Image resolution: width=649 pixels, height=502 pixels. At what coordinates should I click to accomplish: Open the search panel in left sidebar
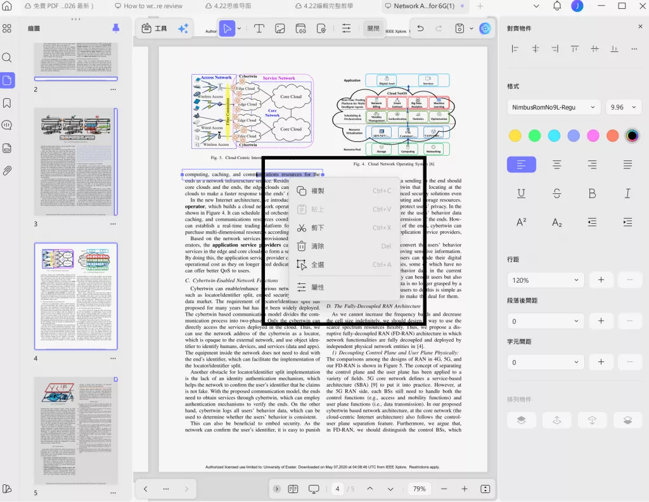click(7, 58)
